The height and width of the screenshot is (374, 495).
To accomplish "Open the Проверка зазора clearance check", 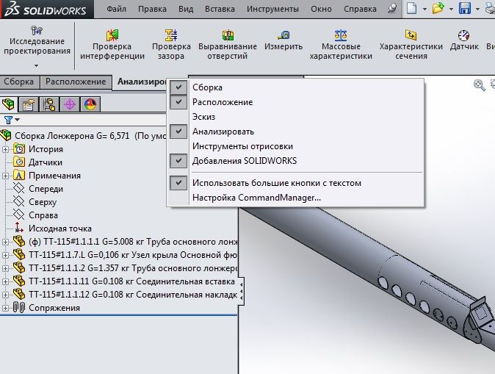I will [x=171, y=35].
